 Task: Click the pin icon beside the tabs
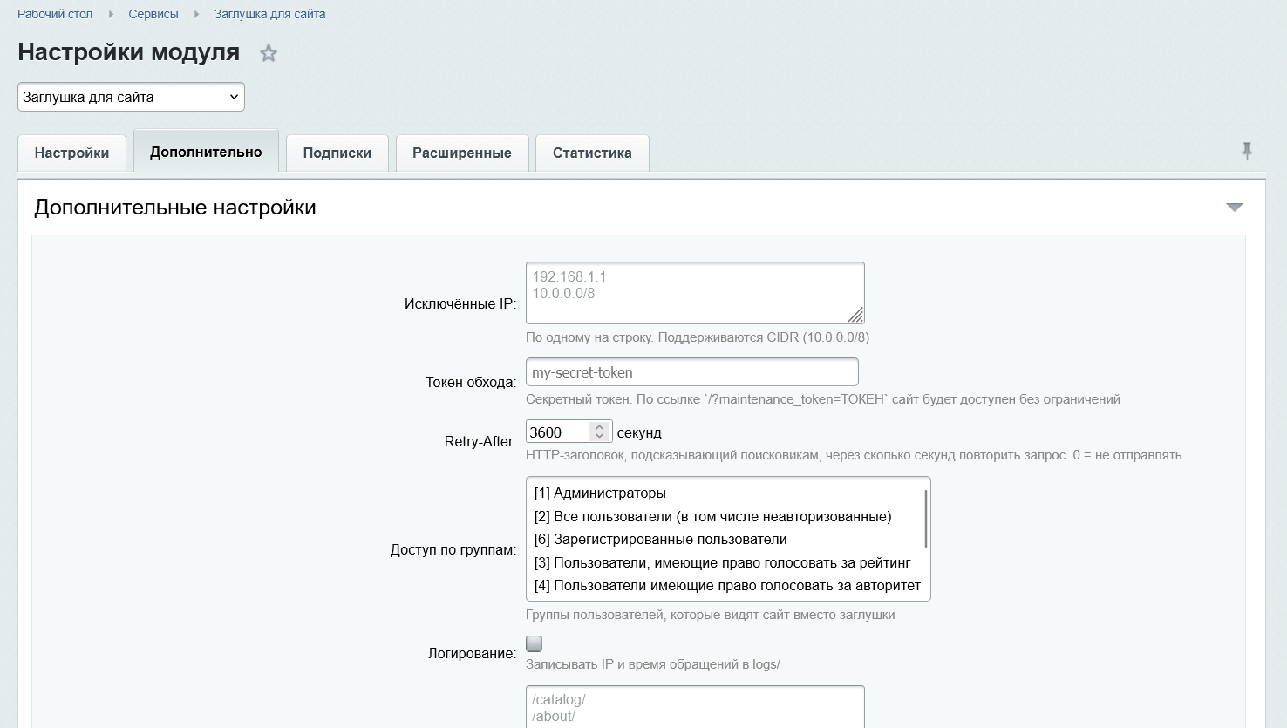1247,151
